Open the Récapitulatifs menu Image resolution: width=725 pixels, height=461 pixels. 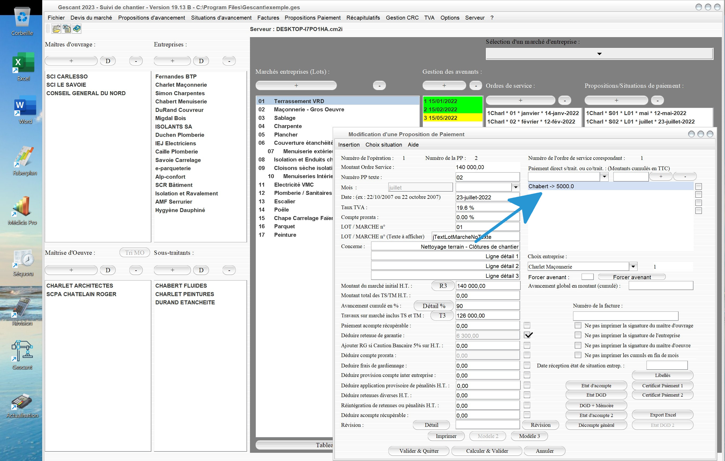[363, 18]
